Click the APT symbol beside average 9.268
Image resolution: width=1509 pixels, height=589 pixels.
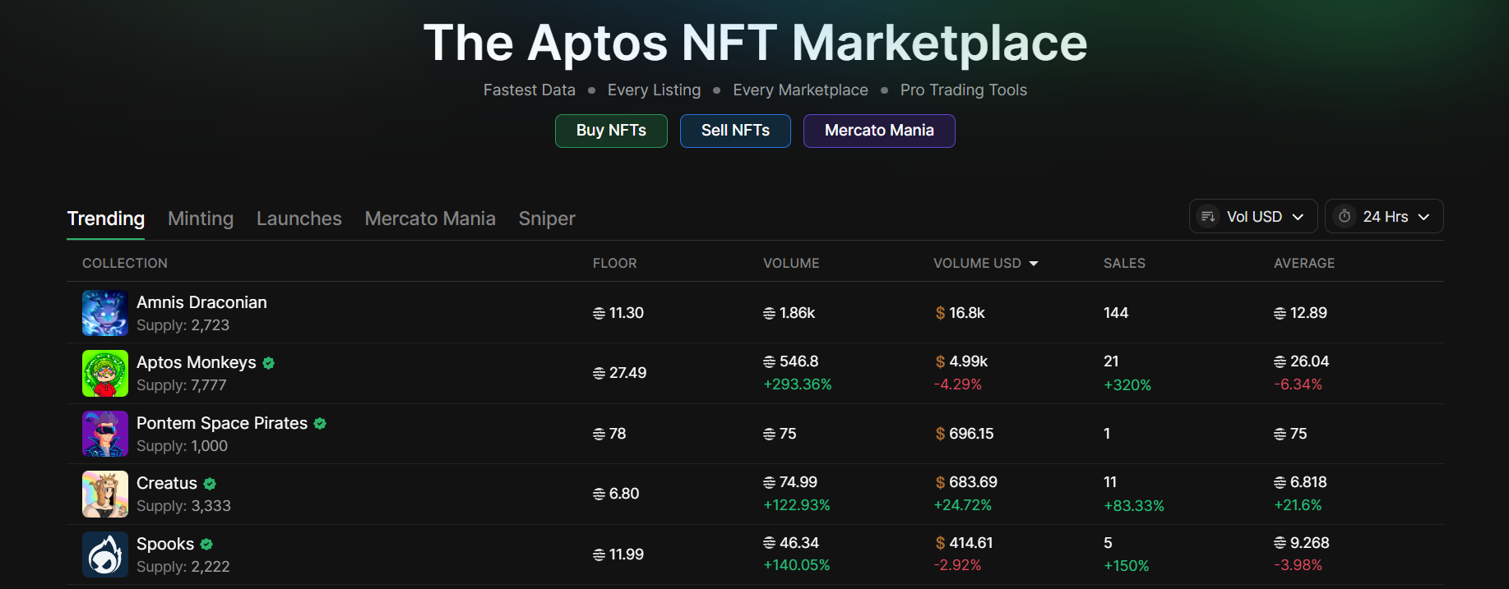click(1280, 543)
